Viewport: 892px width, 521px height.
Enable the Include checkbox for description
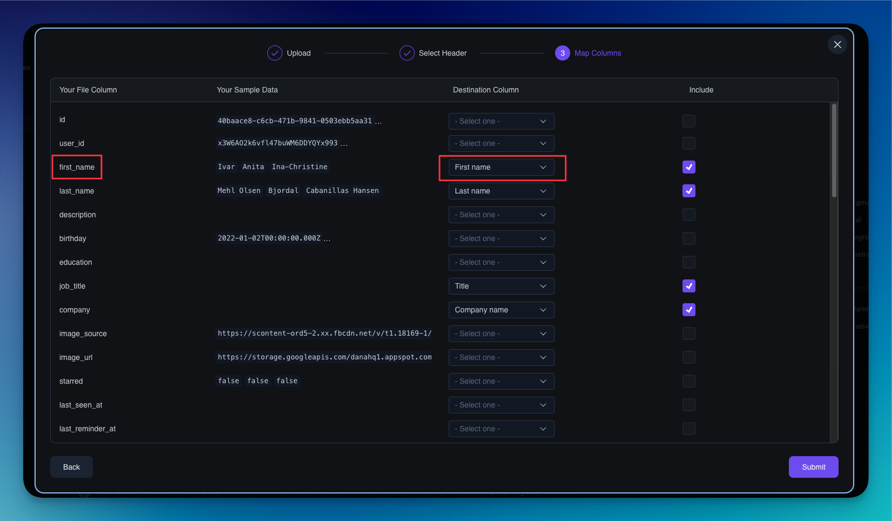(x=689, y=215)
